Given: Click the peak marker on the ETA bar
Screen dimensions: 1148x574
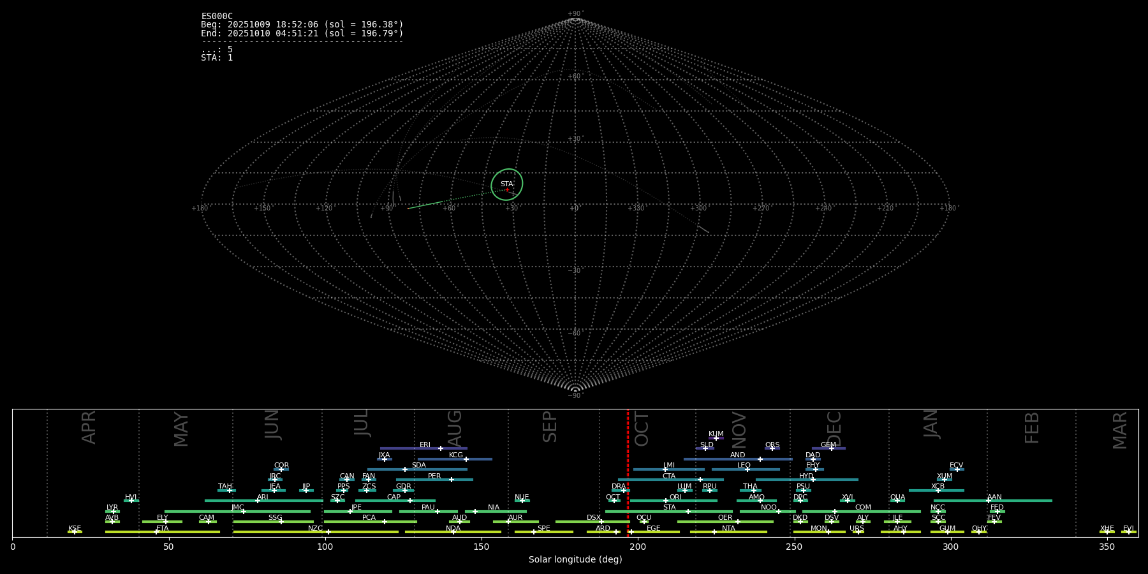Looking at the screenshot, I should [x=156, y=532].
